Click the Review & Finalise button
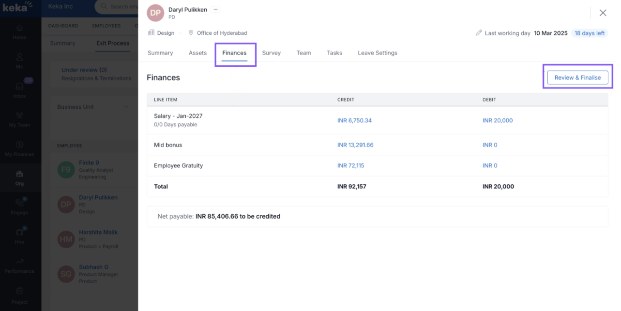This screenshot has height=311, width=621. tap(577, 77)
